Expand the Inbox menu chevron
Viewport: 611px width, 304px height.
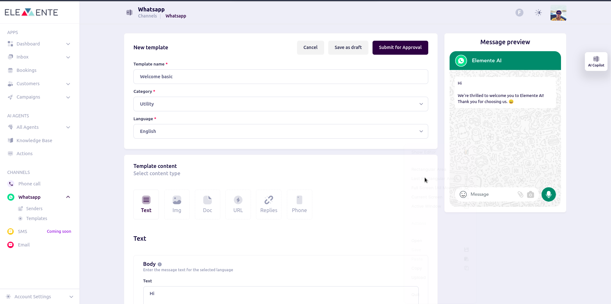pyautogui.click(x=68, y=57)
